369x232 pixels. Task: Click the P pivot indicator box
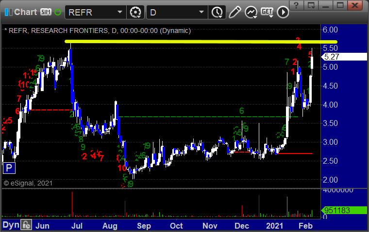(9, 168)
